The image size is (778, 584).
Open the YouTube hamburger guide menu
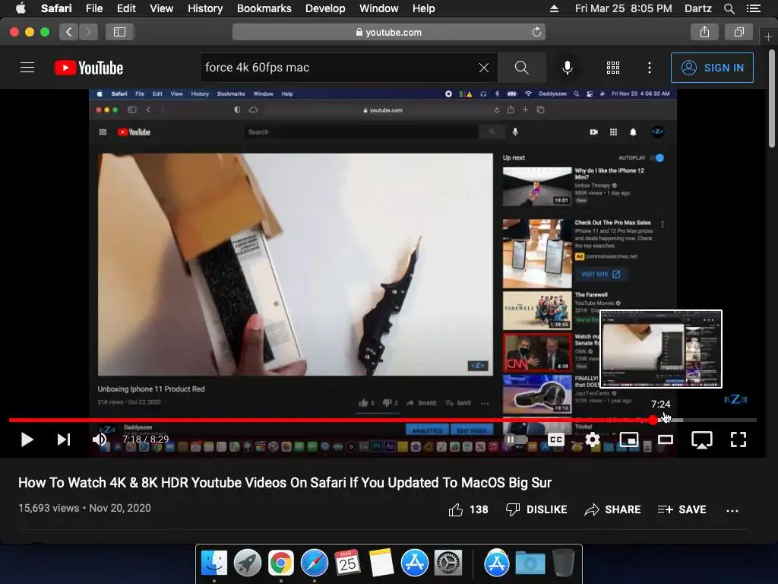point(27,68)
